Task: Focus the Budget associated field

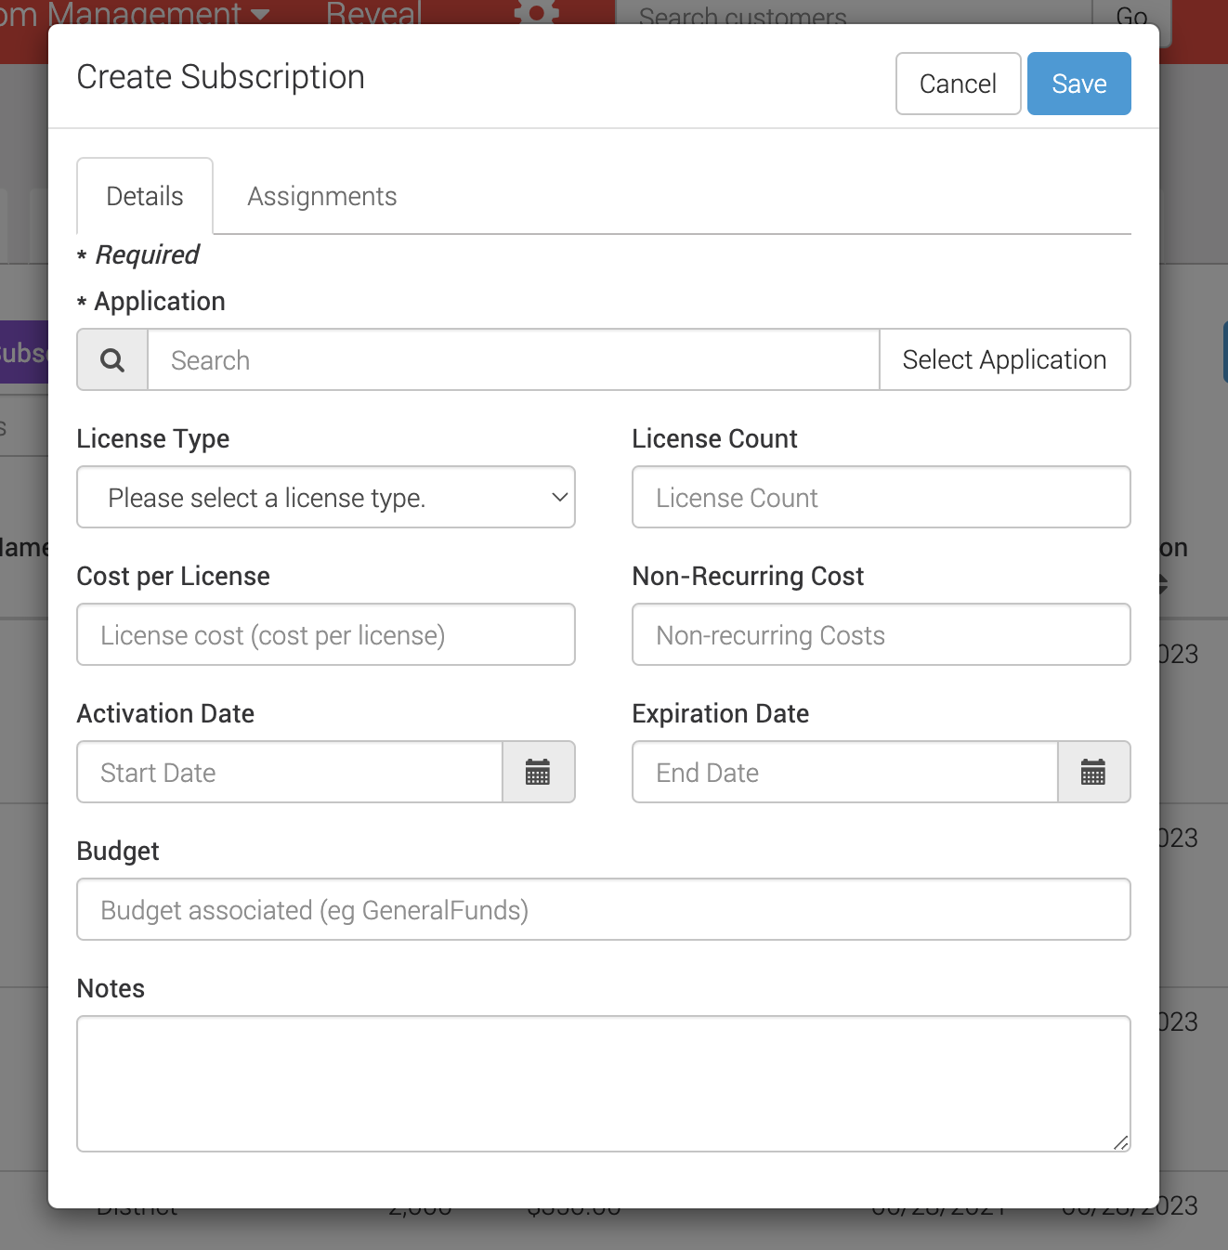Action: click(604, 909)
